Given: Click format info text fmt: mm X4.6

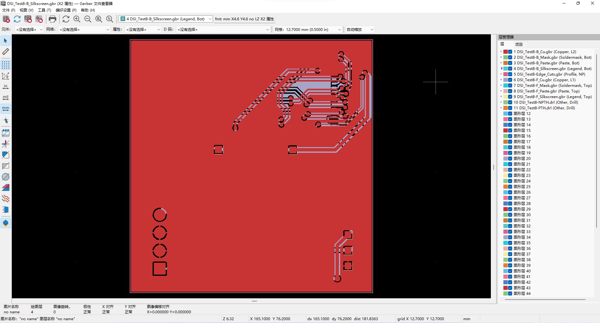Looking at the screenshot, I should 245,19.
